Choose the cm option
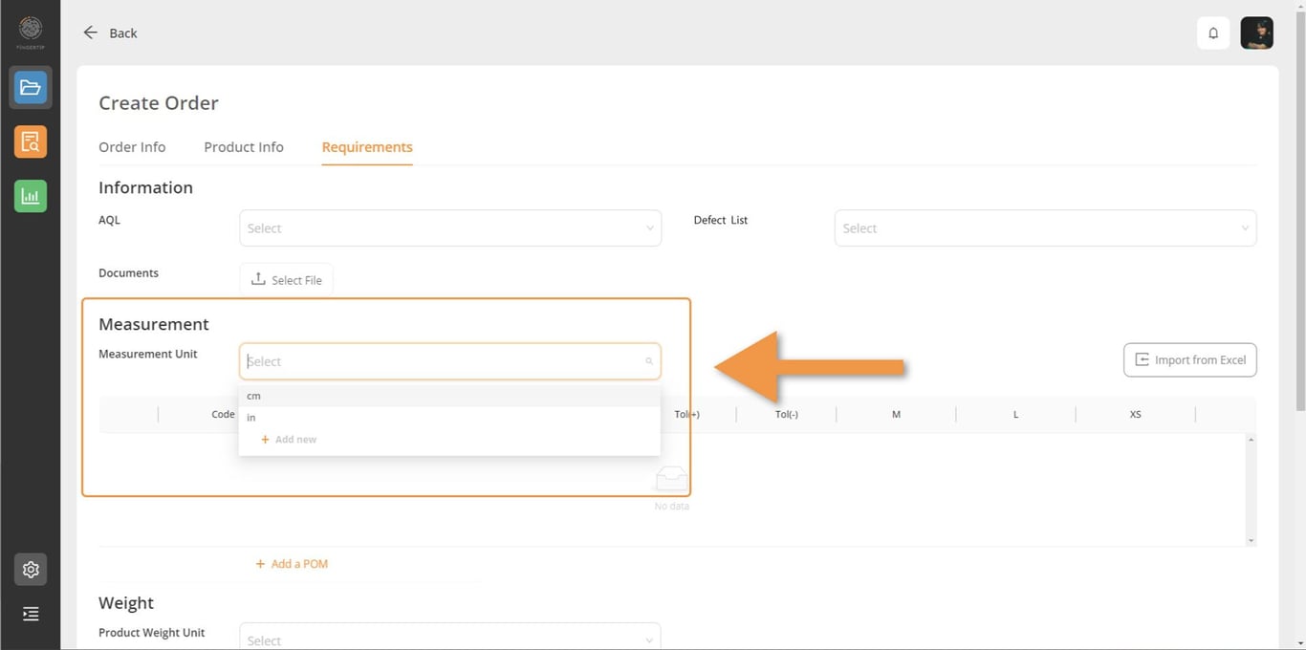1306x650 pixels. coord(449,396)
